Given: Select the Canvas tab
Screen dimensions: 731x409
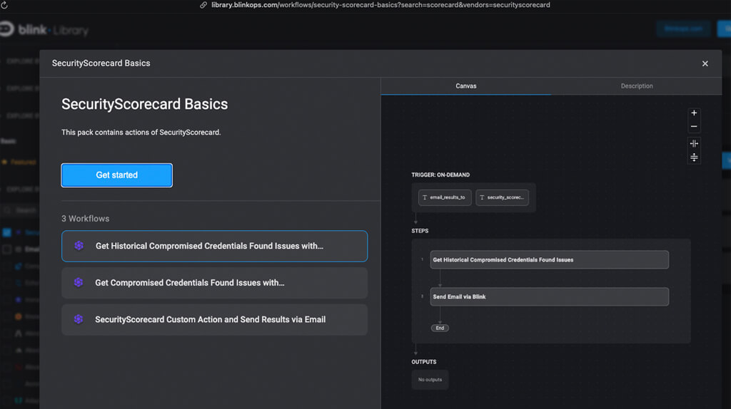Looking at the screenshot, I should pyautogui.click(x=465, y=86).
